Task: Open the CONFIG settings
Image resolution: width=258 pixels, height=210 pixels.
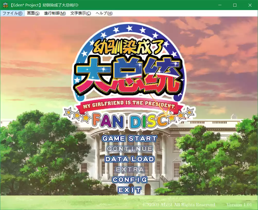Action: pyautogui.click(x=130, y=180)
